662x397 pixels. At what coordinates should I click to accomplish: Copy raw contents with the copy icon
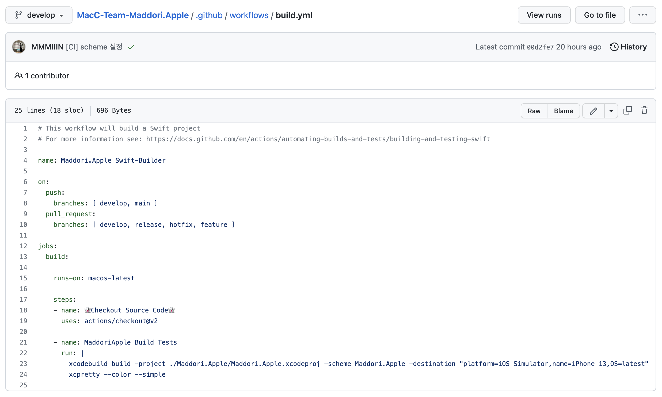627,110
